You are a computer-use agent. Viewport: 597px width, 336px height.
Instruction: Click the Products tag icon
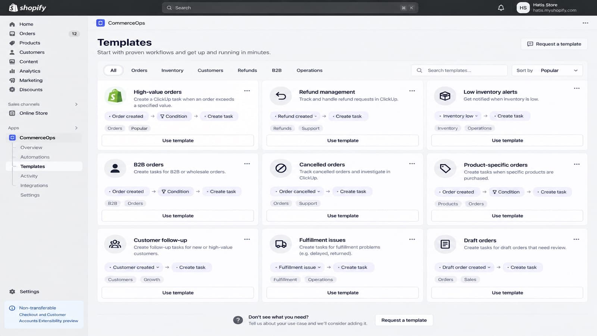[x=12, y=43]
